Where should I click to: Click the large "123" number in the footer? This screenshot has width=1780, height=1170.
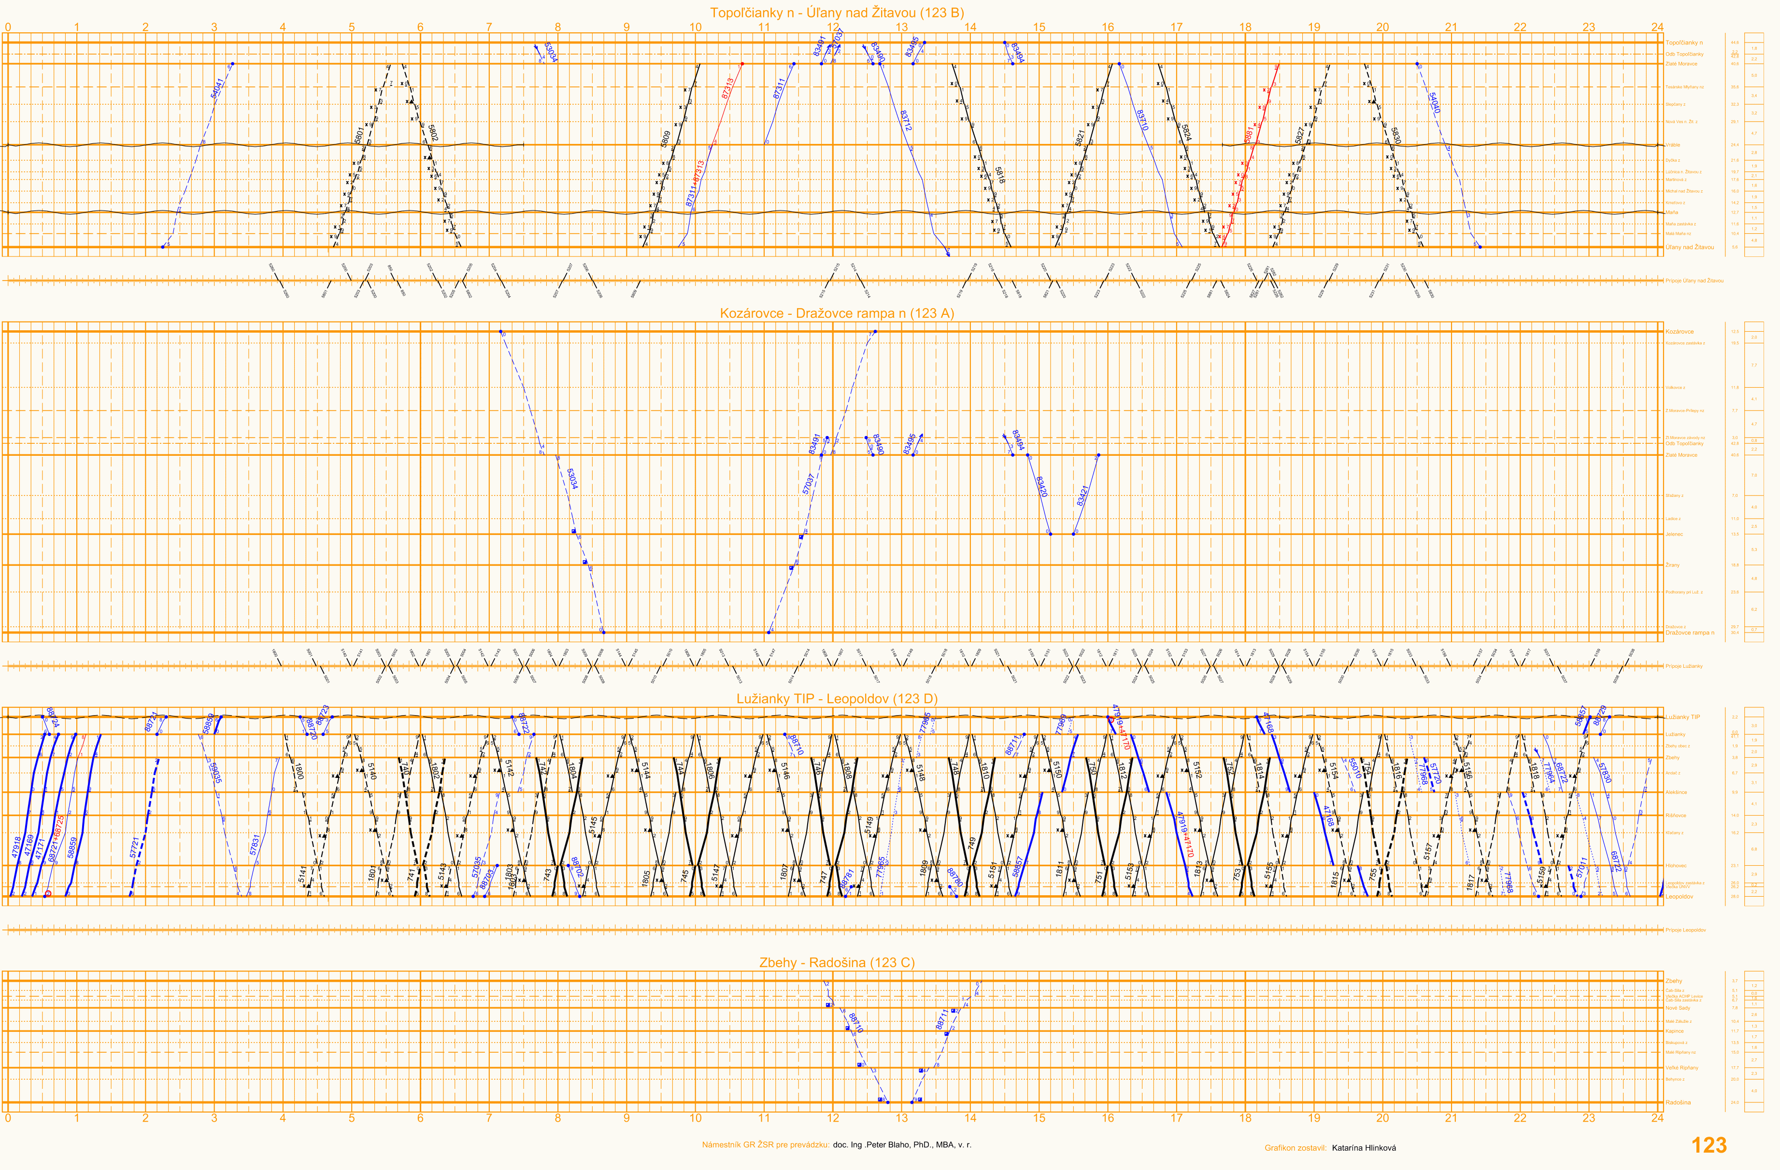[1709, 1145]
